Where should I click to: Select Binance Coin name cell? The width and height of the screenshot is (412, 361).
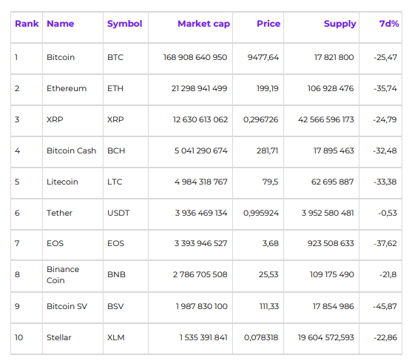(x=63, y=274)
